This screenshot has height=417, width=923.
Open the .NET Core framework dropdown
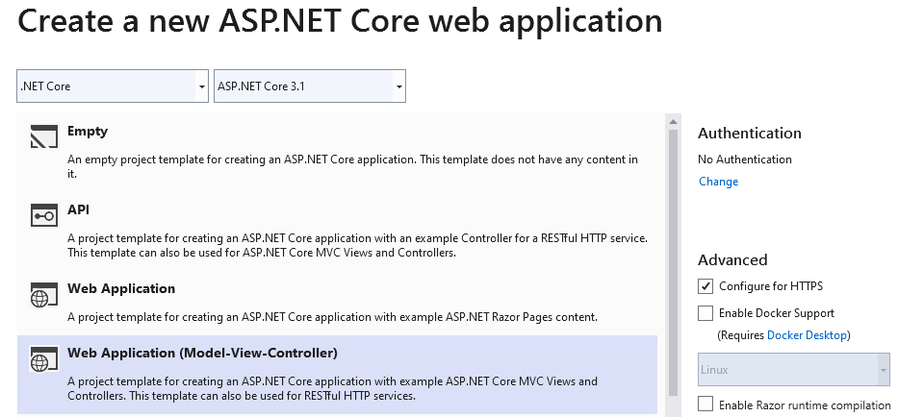tap(113, 86)
